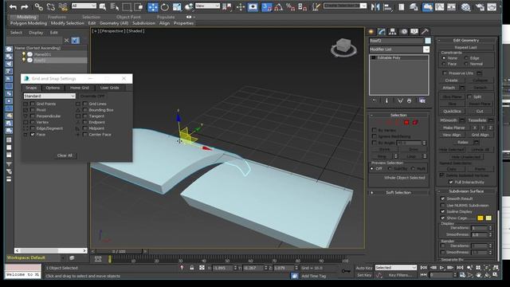Click the Undo arrow icon

pyautogui.click(x=13, y=7)
